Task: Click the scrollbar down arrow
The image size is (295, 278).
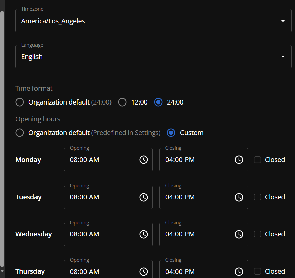Action: coord(2,271)
